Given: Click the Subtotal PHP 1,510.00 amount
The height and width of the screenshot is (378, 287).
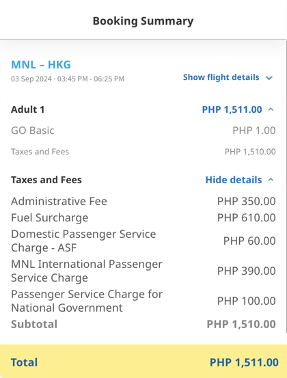Looking at the screenshot, I should [x=241, y=324].
